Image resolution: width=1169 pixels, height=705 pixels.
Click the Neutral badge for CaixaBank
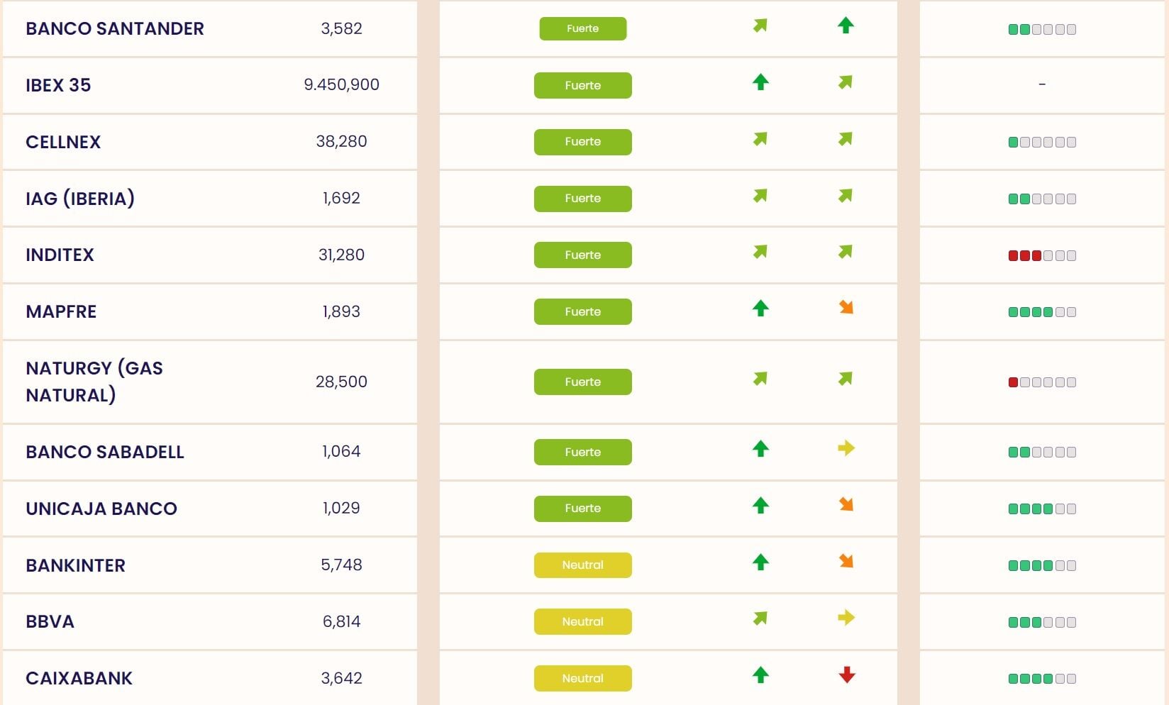(x=582, y=678)
